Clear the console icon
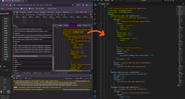 click(x=17, y=78)
